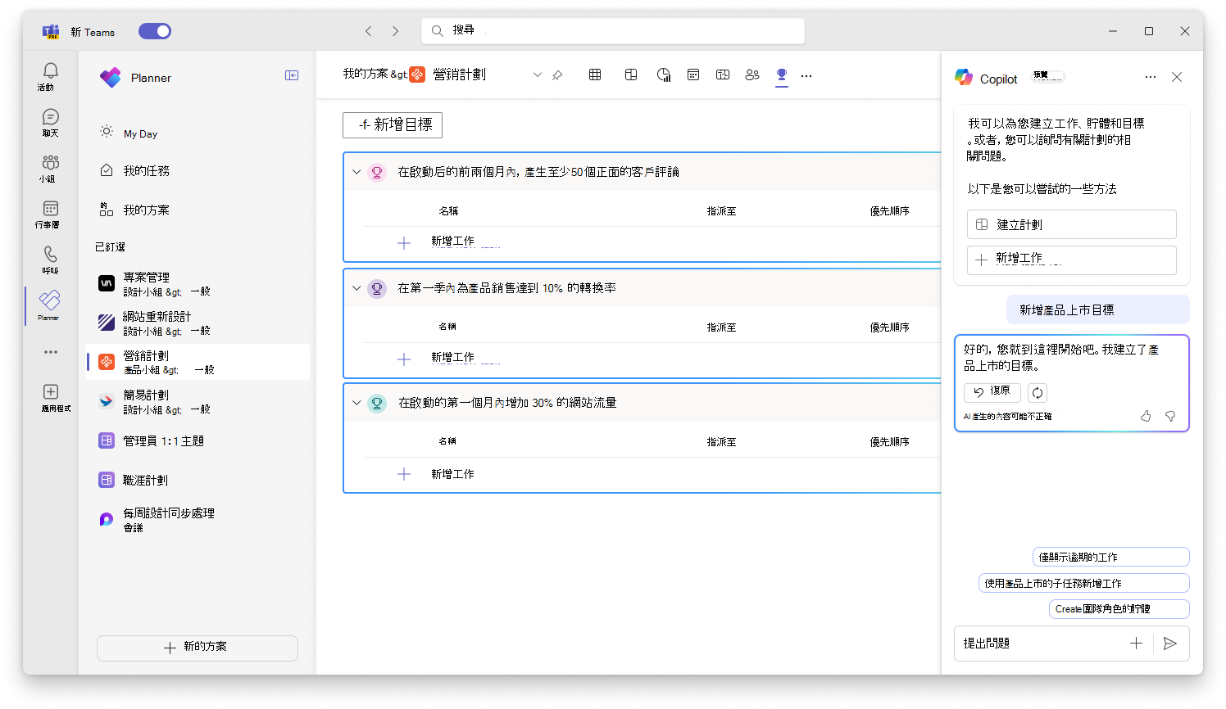The width and height of the screenshot is (1226, 709).
Task: Open Copilot pane more options ellipsis
Action: click(x=1151, y=77)
